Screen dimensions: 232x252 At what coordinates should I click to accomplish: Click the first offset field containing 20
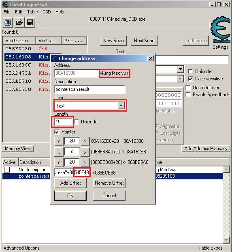[x=72, y=141]
